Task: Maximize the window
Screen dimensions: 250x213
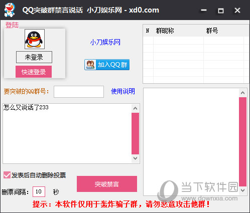Action: [x=221, y=11]
